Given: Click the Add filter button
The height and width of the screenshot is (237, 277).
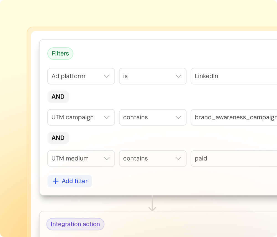Looking at the screenshot, I should pyautogui.click(x=70, y=181).
